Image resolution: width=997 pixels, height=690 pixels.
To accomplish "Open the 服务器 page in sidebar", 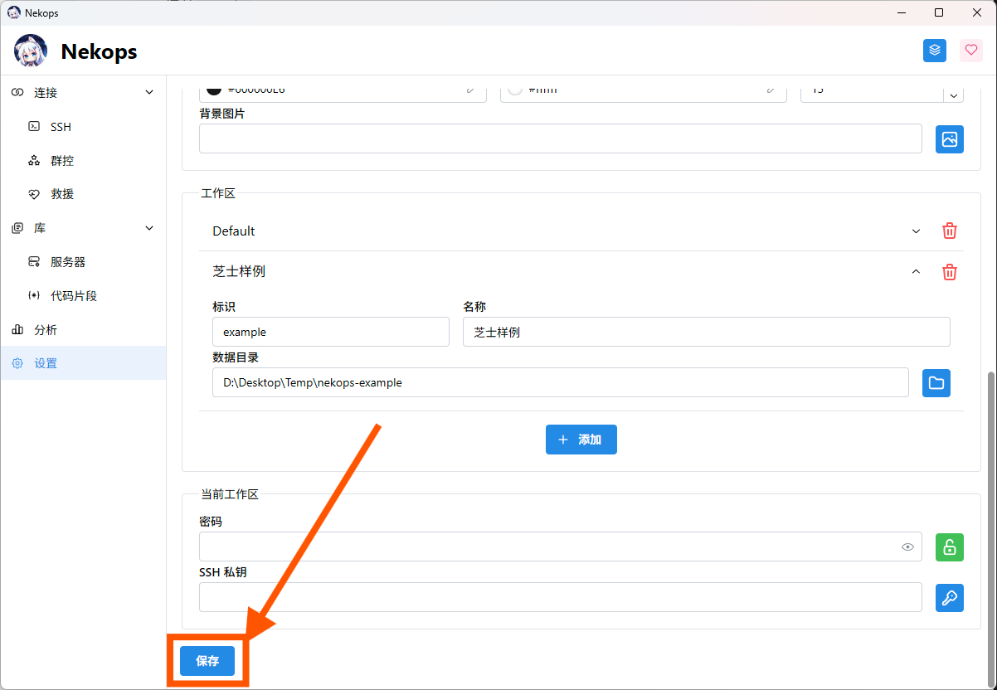I will [68, 262].
